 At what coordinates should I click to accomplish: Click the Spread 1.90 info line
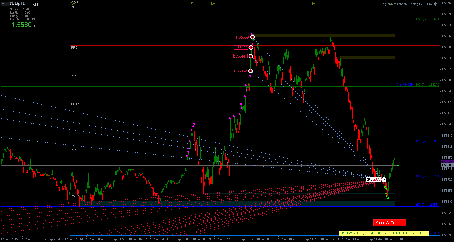19,9
